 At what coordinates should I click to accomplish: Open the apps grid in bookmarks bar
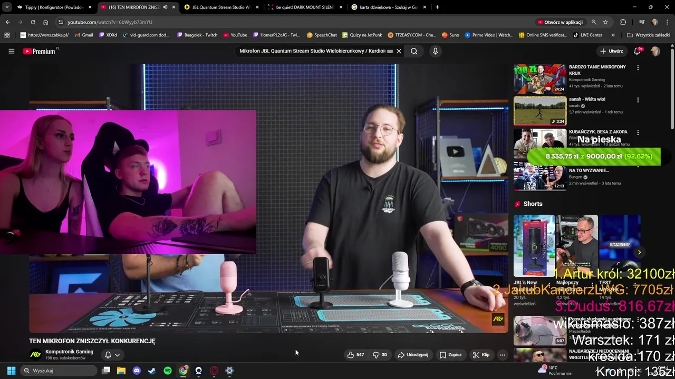(x=7, y=35)
